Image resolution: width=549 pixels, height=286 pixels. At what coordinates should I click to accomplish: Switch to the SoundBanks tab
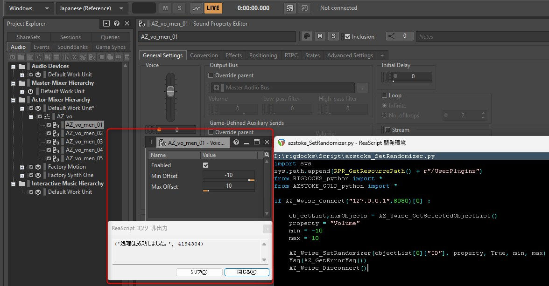click(72, 47)
